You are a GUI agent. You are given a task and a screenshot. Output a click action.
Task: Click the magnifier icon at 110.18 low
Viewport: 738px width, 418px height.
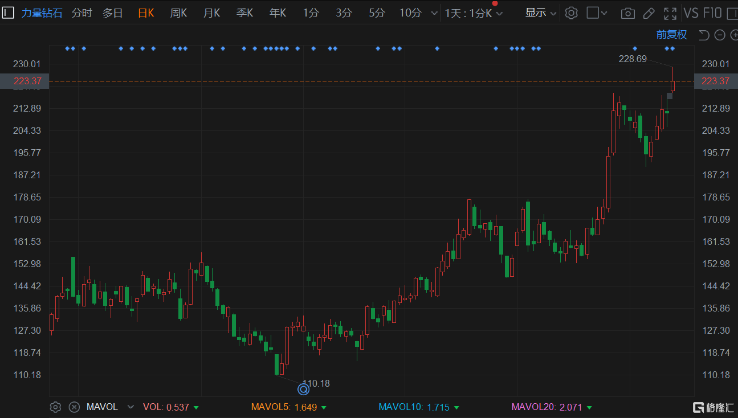(x=304, y=390)
